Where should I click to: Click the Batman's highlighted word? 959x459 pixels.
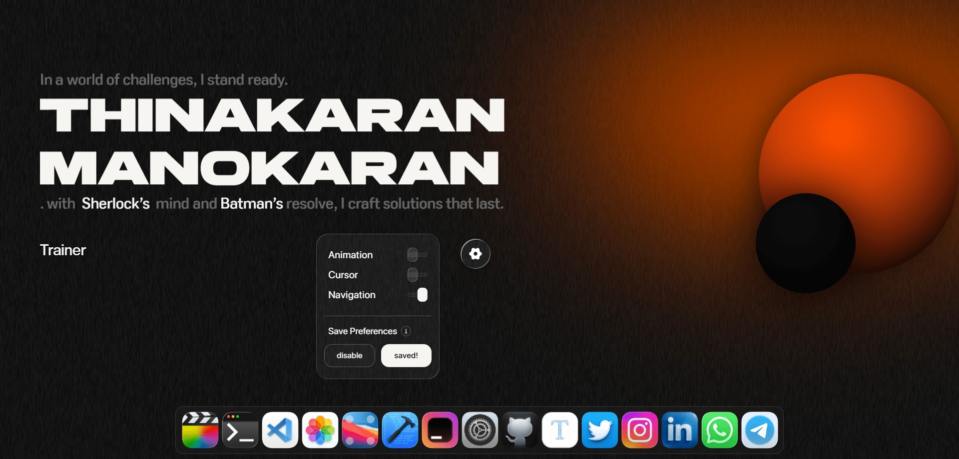tap(252, 204)
